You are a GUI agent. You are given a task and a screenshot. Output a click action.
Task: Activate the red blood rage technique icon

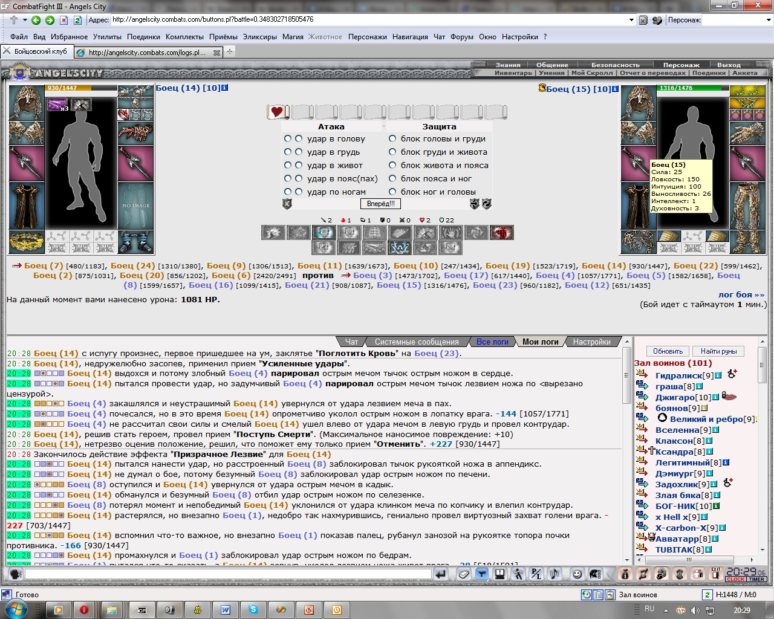[x=501, y=233]
